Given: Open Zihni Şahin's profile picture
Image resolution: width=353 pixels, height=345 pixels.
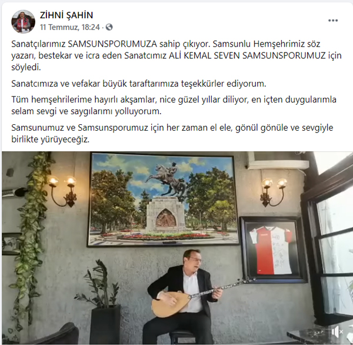Looking at the screenshot, I should [x=23, y=21].
